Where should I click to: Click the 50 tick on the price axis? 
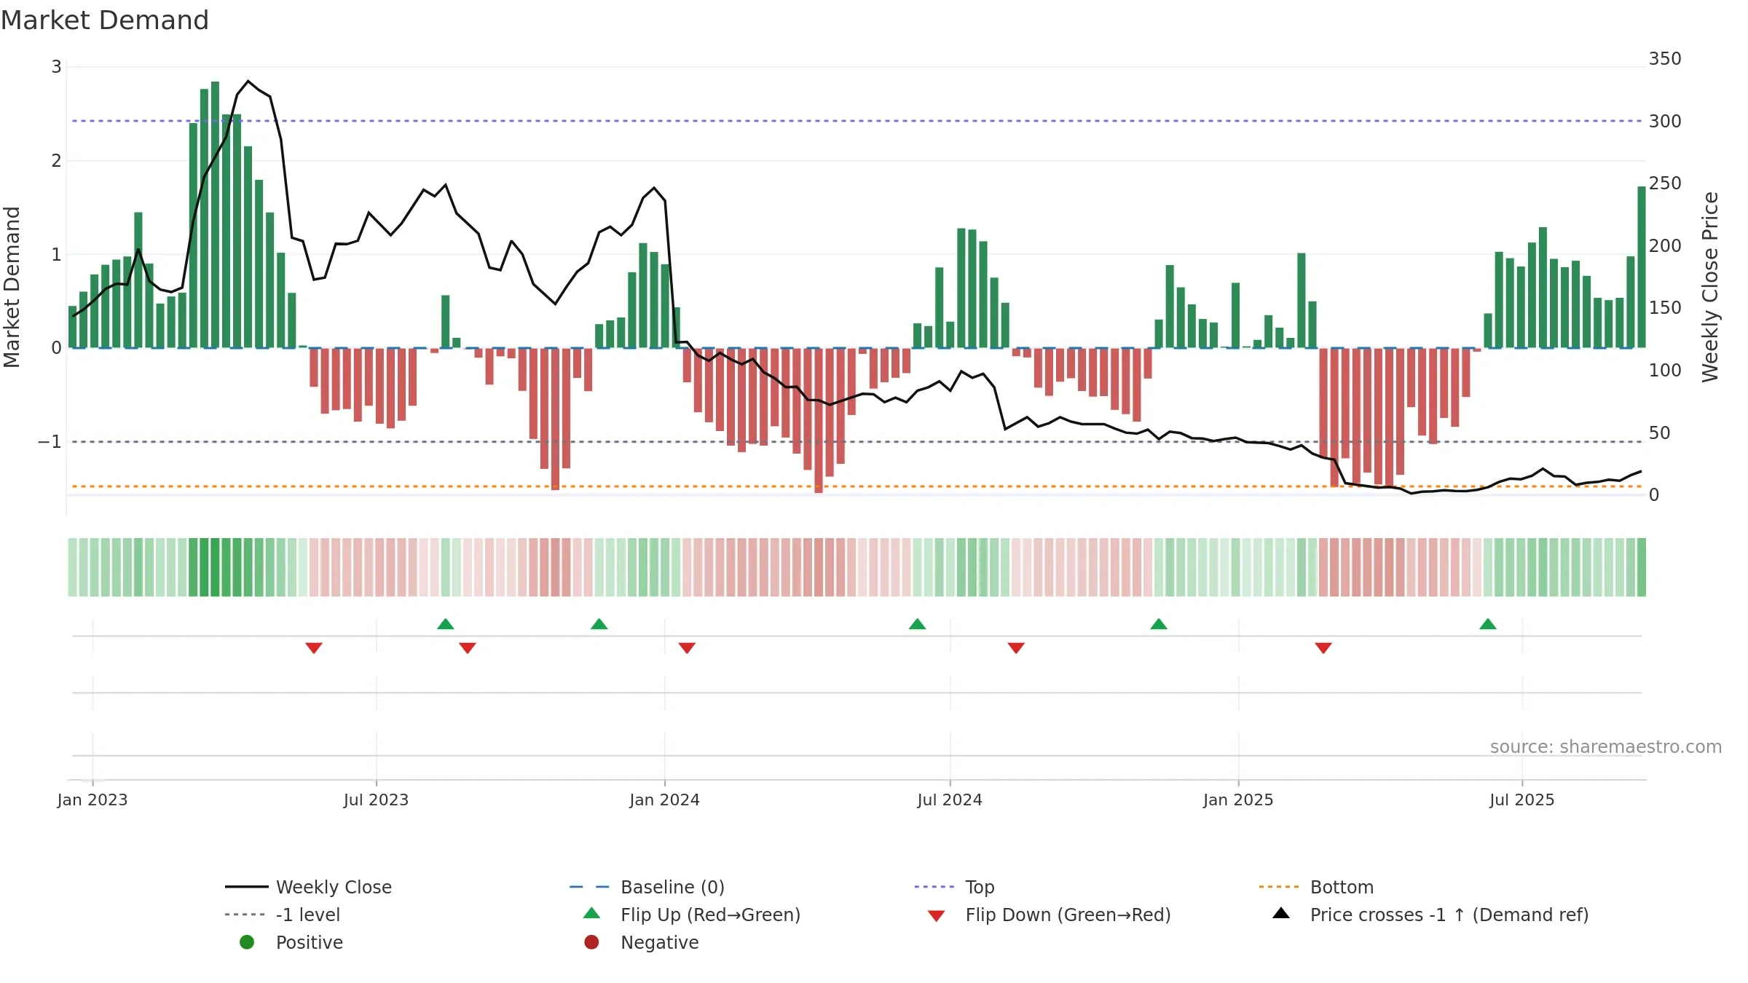(1659, 433)
